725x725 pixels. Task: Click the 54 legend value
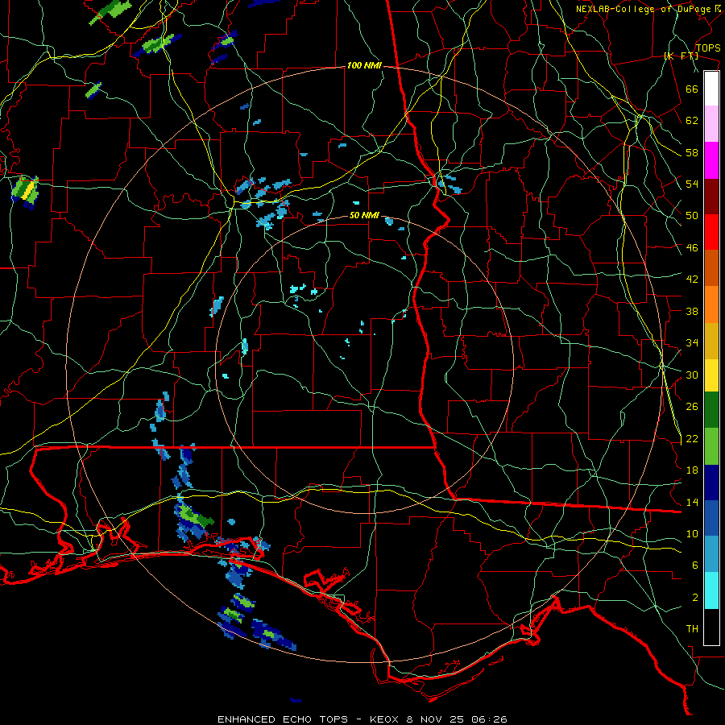tap(692, 184)
